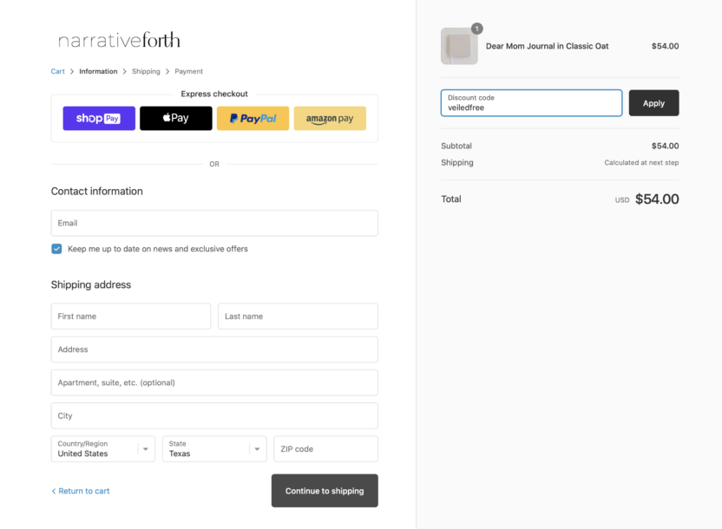Click the quantity badge on the product image
The width and height of the screenshot is (722, 529).
[x=477, y=29]
